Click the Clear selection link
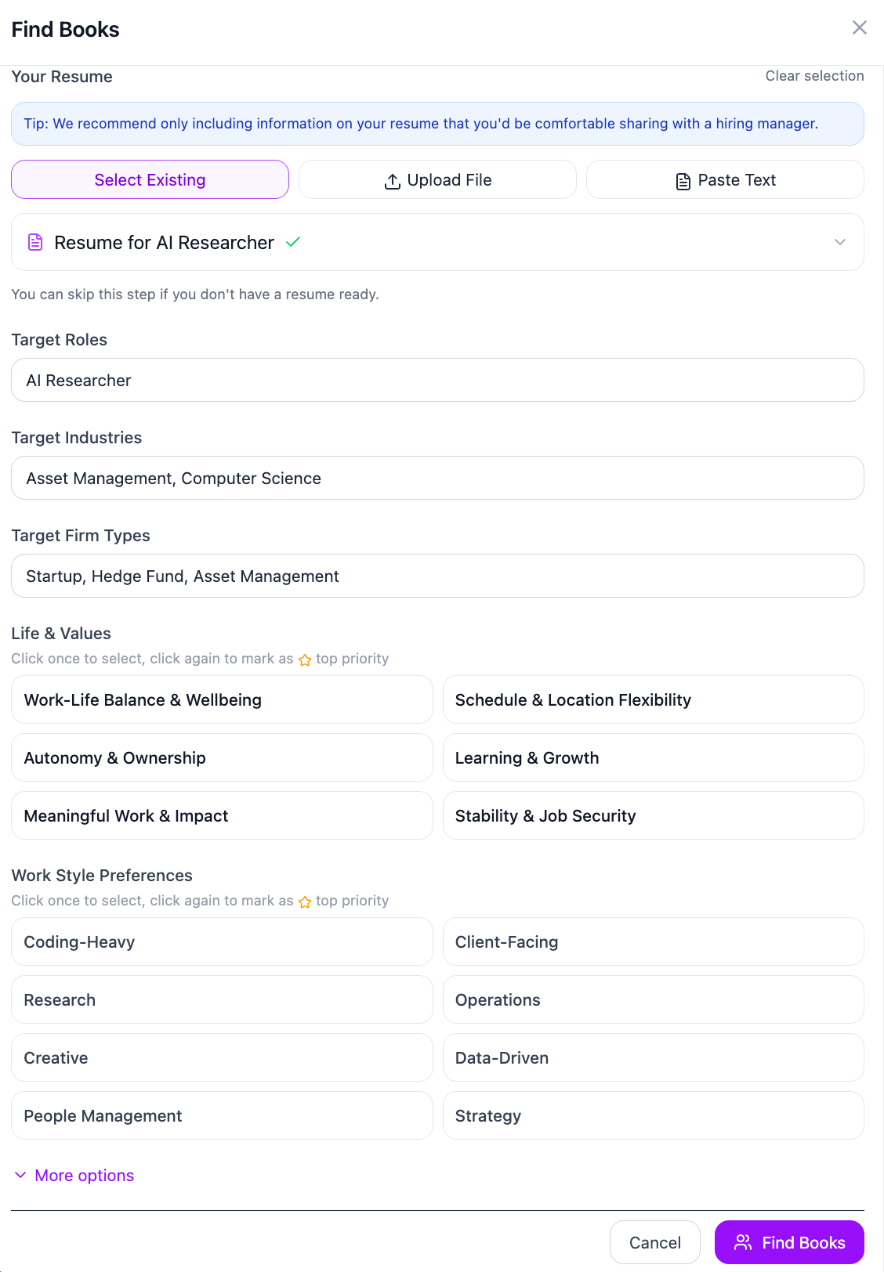This screenshot has width=884, height=1272. 814,76
